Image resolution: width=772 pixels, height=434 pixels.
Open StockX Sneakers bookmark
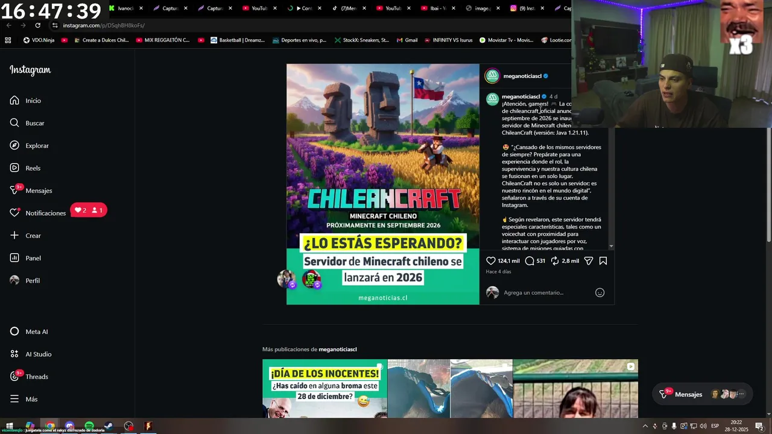(x=361, y=40)
